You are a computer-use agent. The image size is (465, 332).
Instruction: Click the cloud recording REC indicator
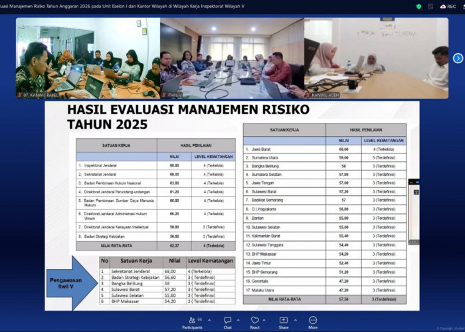pos(448,6)
